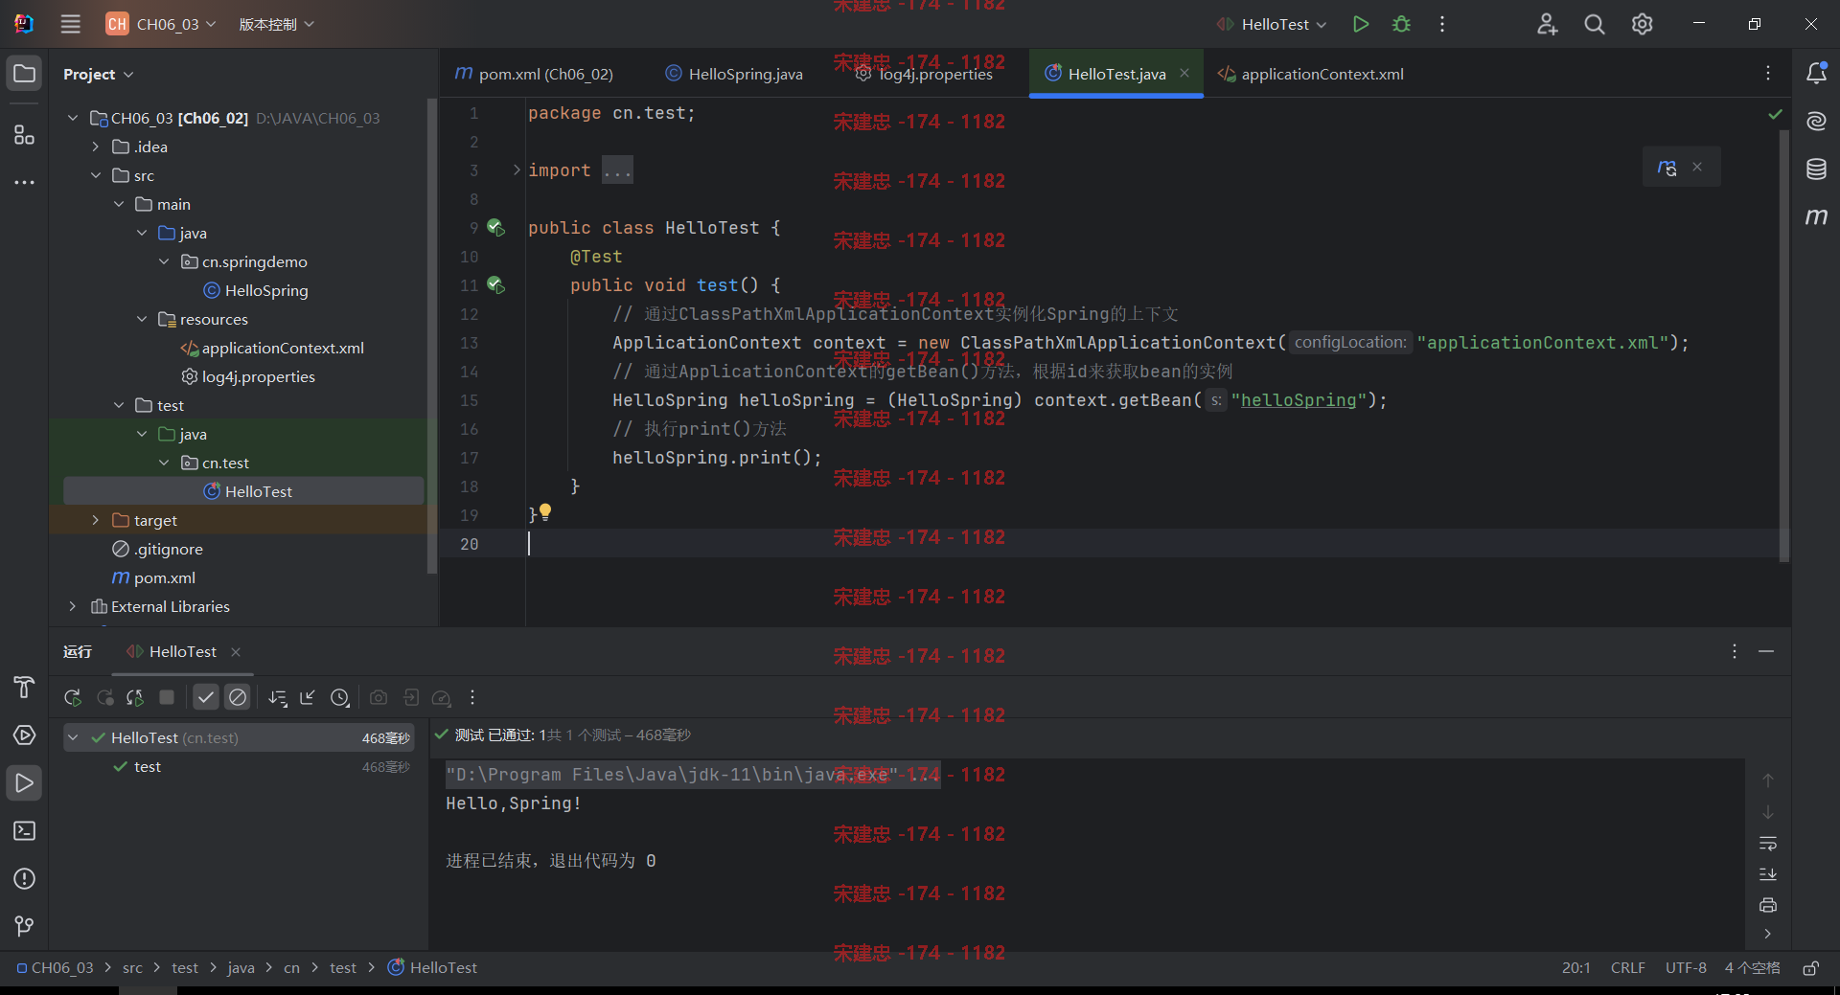Open the HelloTest run configuration dropdown
The width and height of the screenshot is (1840, 995).
pyautogui.click(x=1273, y=24)
